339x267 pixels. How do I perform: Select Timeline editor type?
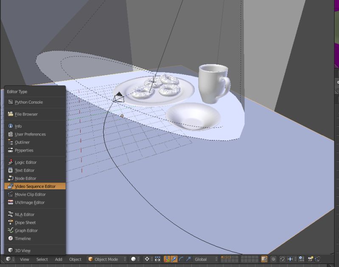[x=35, y=239]
